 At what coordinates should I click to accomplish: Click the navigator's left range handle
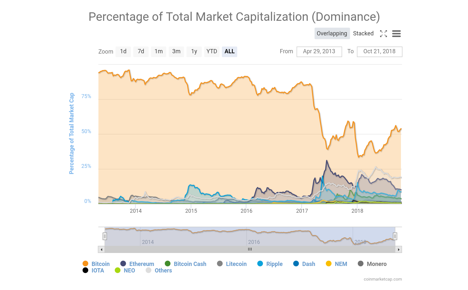pyautogui.click(x=105, y=236)
